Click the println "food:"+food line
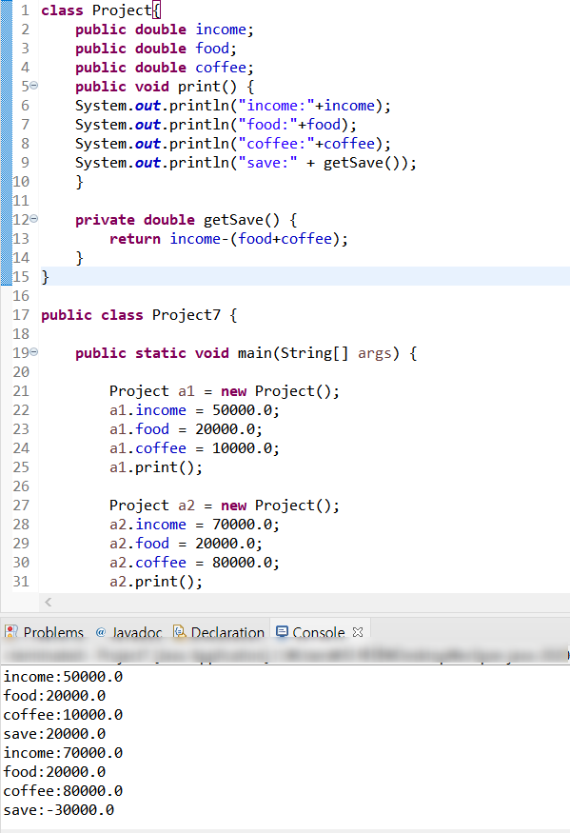The width and height of the screenshot is (570, 833). (216, 125)
